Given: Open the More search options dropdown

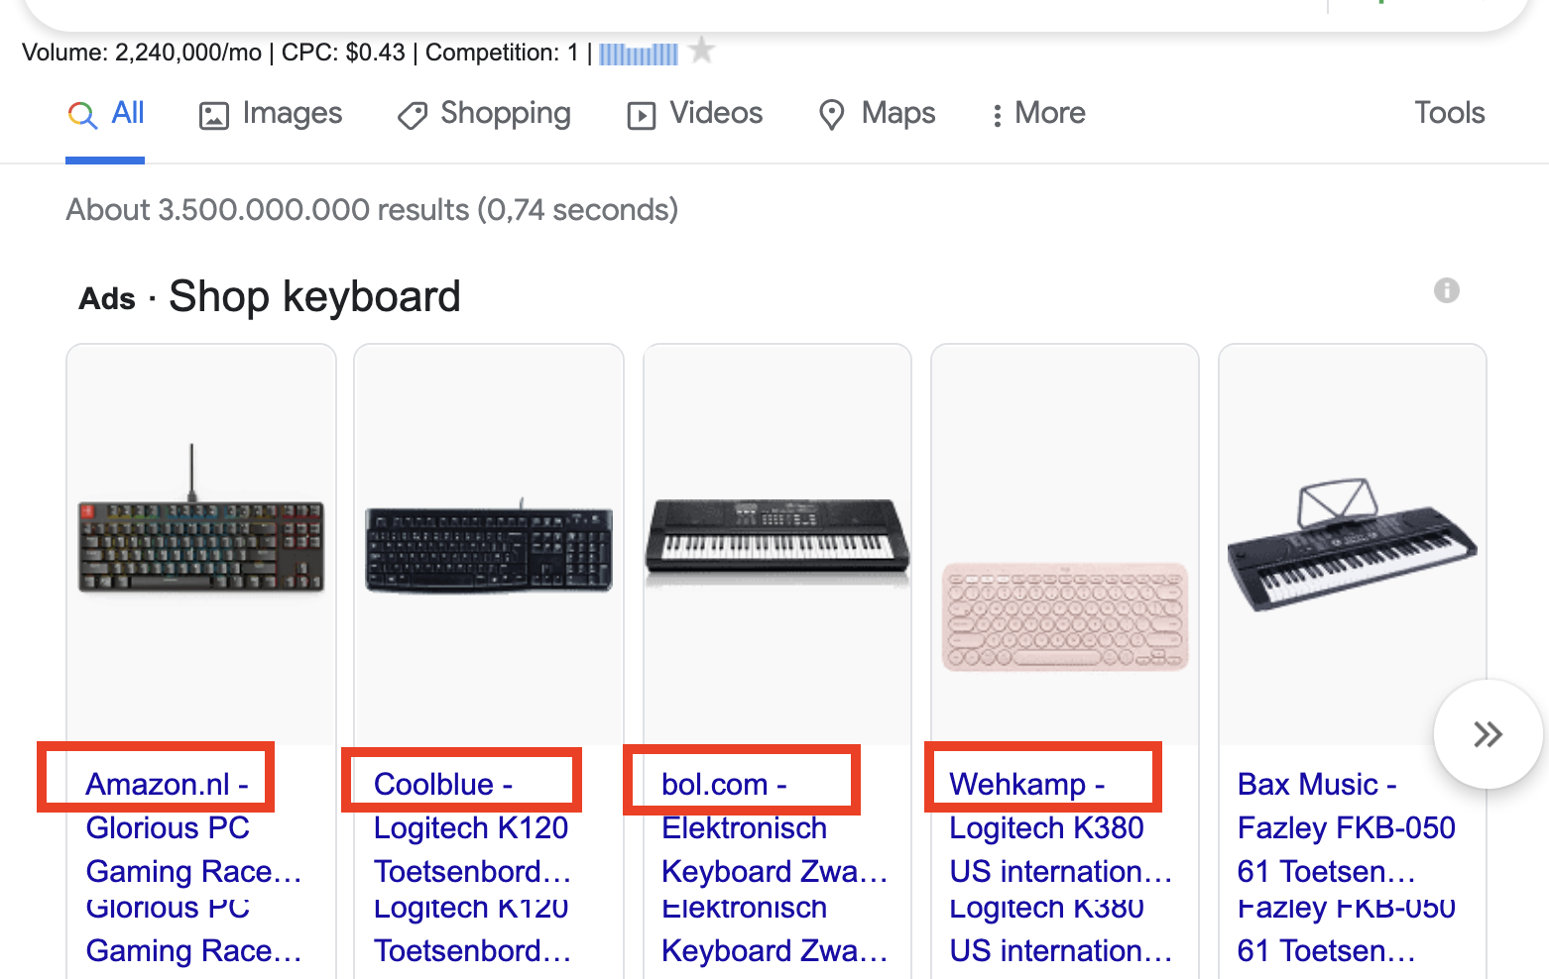Looking at the screenshot, I should (1037, 115).
